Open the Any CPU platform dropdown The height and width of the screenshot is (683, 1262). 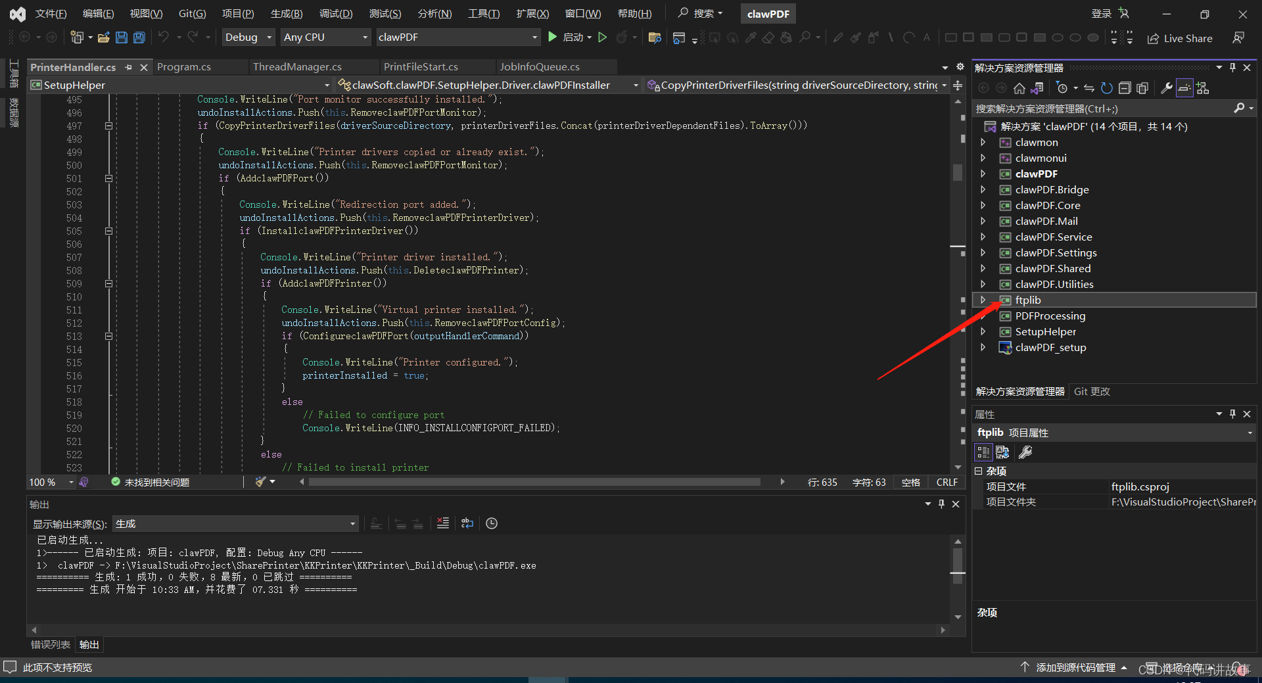[x=326, y=37]
